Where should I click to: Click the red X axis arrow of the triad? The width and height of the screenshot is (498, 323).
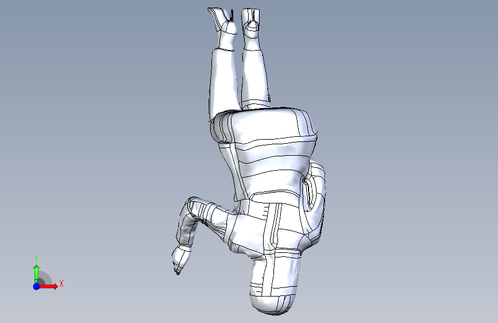coord(48,286)
